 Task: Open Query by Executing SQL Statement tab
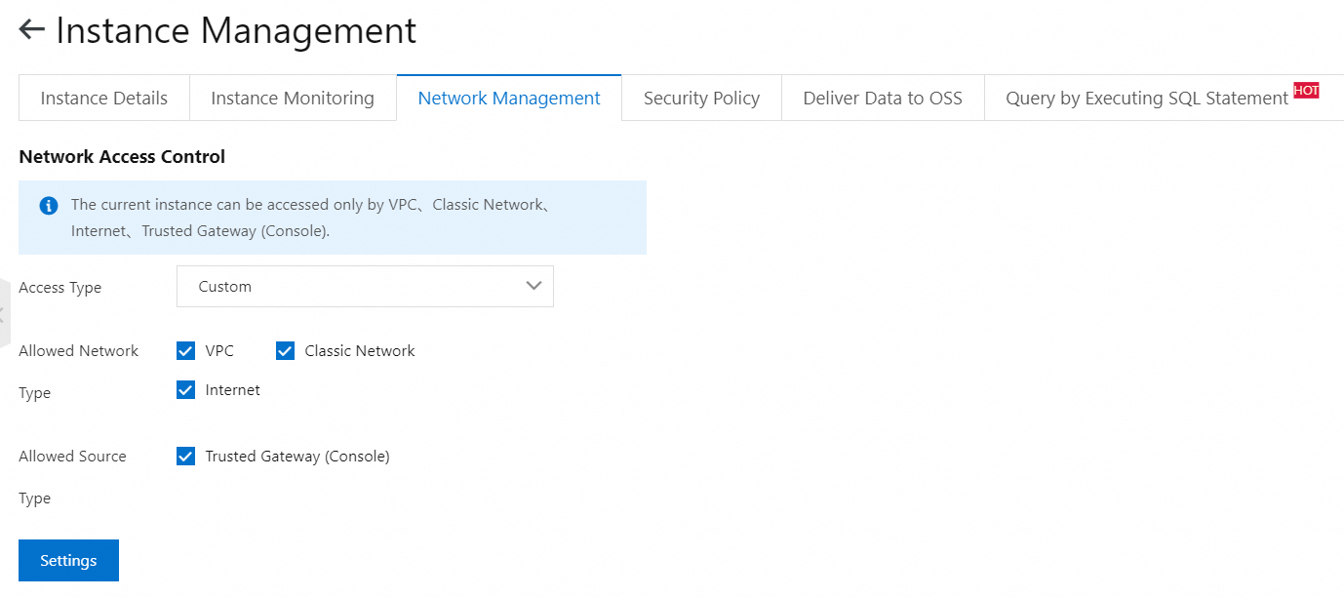[x=1147, y=99]
